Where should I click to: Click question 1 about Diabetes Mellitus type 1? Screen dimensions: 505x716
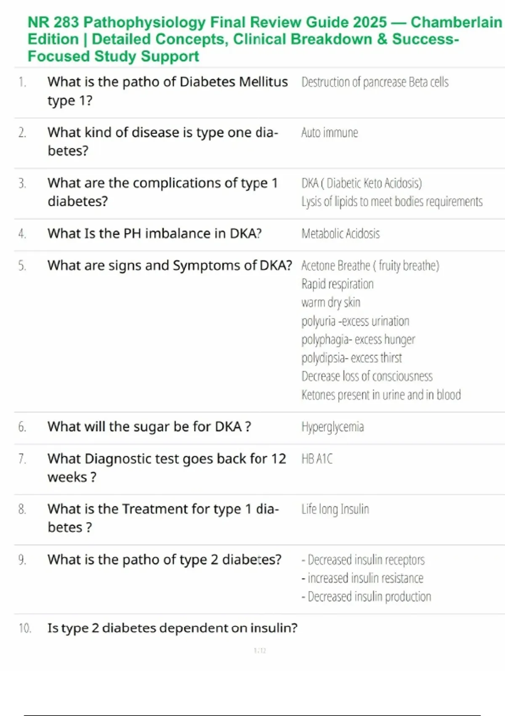[167, 91]
